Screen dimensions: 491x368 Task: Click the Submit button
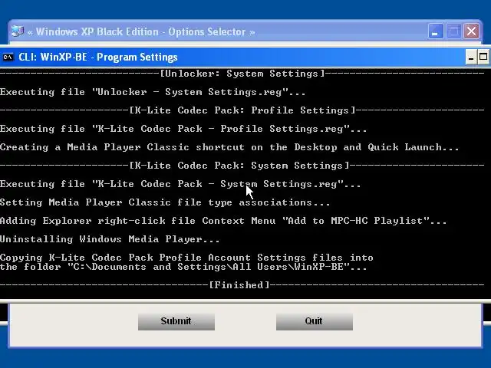176,321
